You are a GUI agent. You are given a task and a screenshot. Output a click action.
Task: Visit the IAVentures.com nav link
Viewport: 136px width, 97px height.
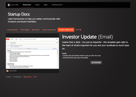click(57, 5)
